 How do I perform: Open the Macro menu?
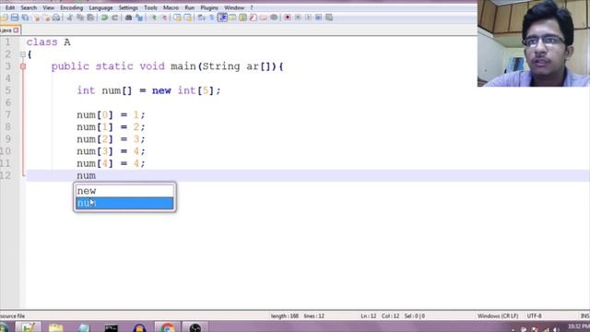pos(171,7)
